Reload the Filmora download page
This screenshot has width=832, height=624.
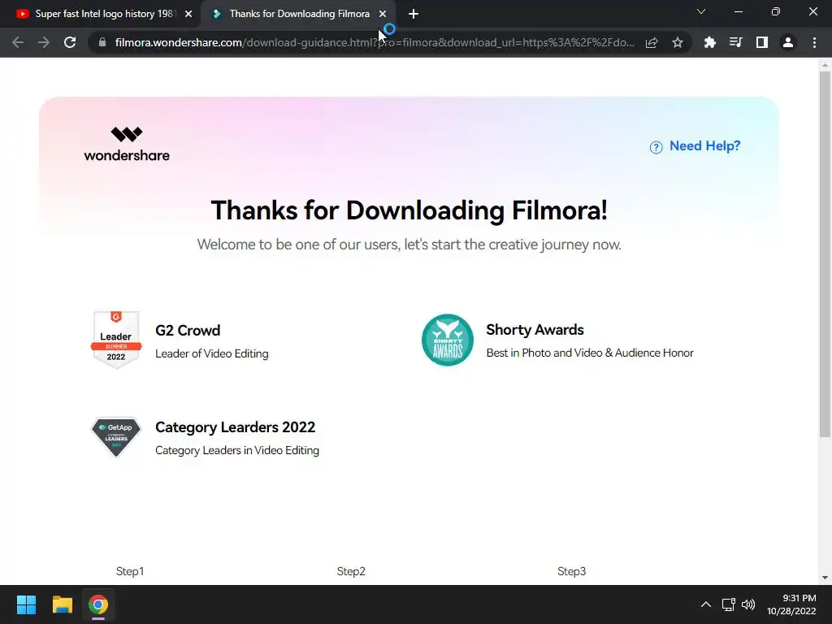(x=70, y=42)
